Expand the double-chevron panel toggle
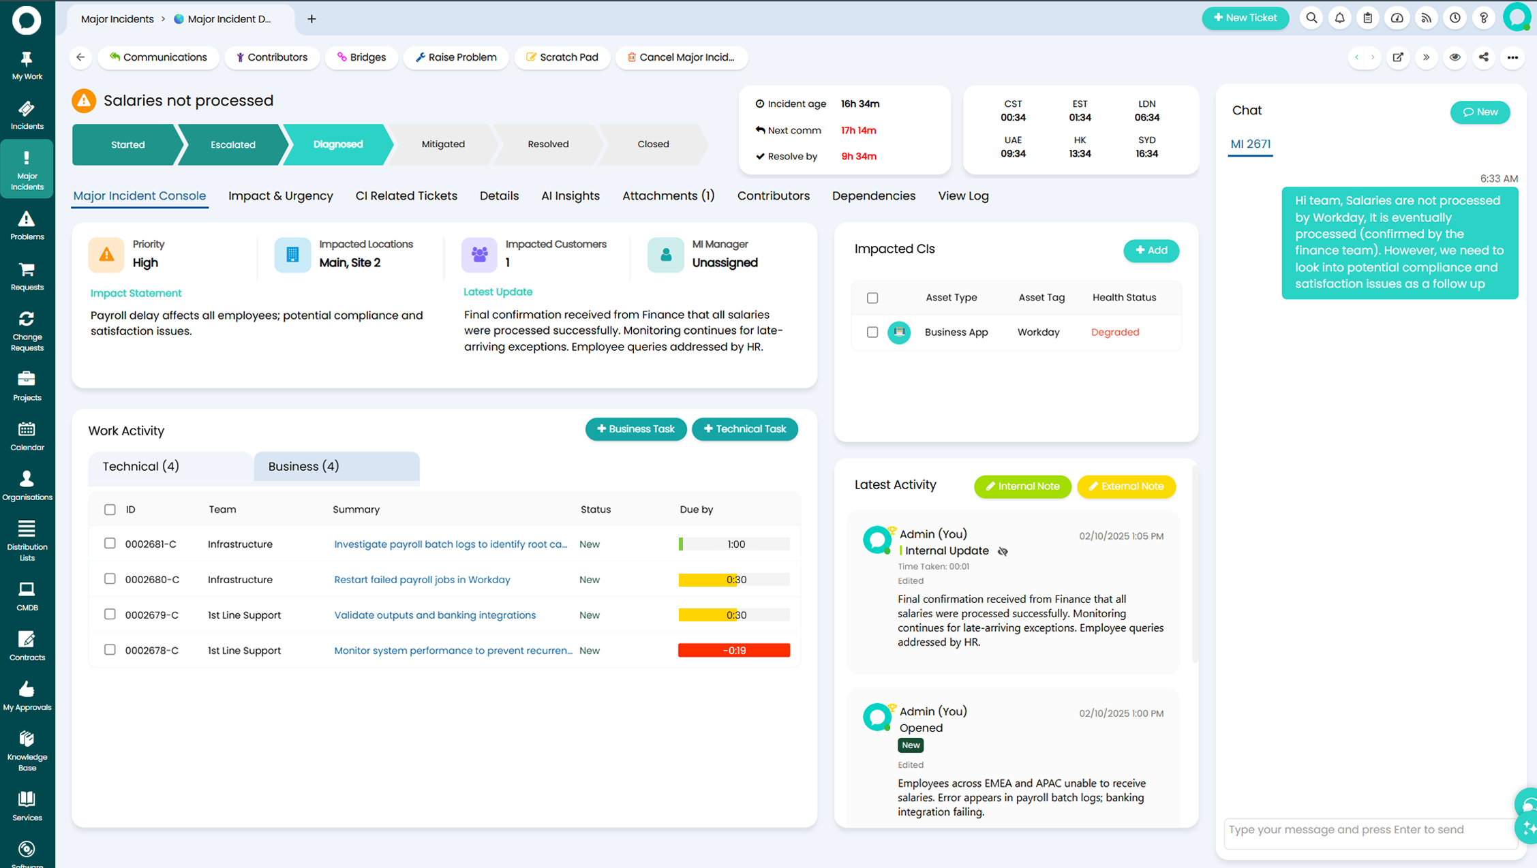The height and width of the screenshot is (868, 1537). pyautogui.click(x=1426, y=57)
